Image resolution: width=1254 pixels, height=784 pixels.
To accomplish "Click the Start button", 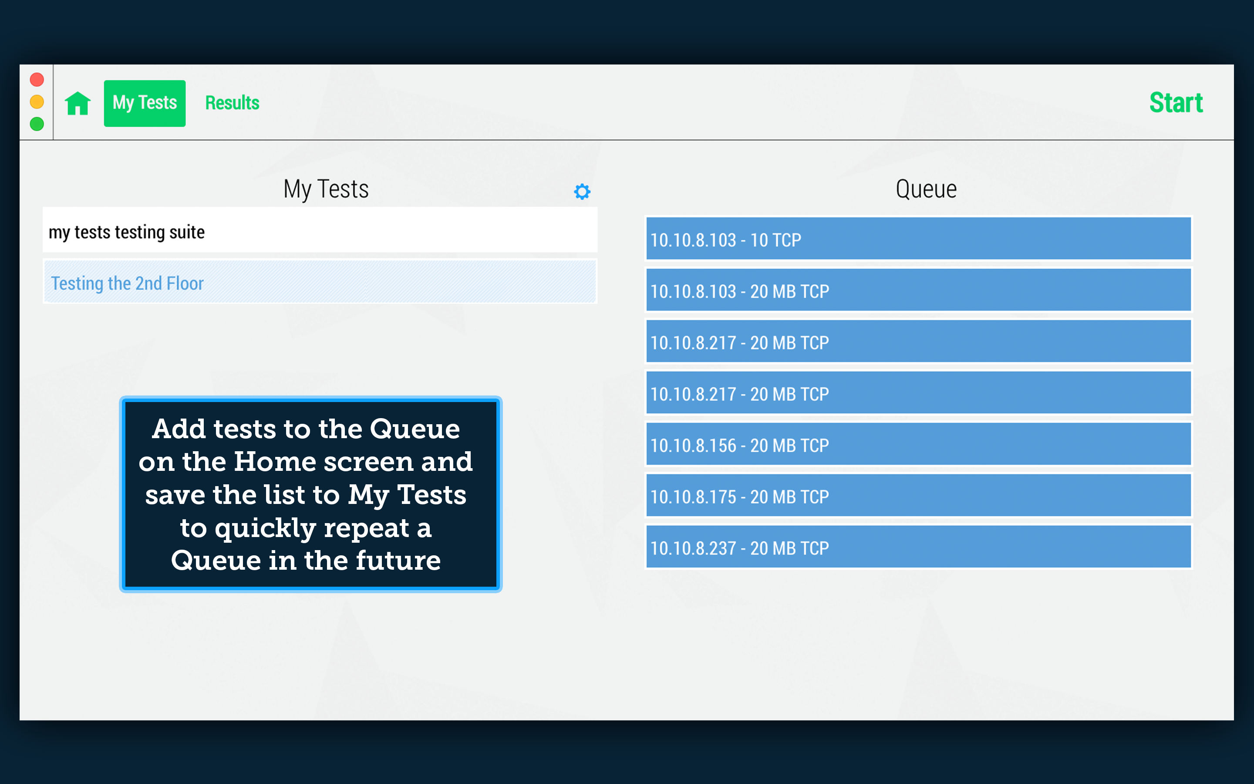I will pos(1176,103).
